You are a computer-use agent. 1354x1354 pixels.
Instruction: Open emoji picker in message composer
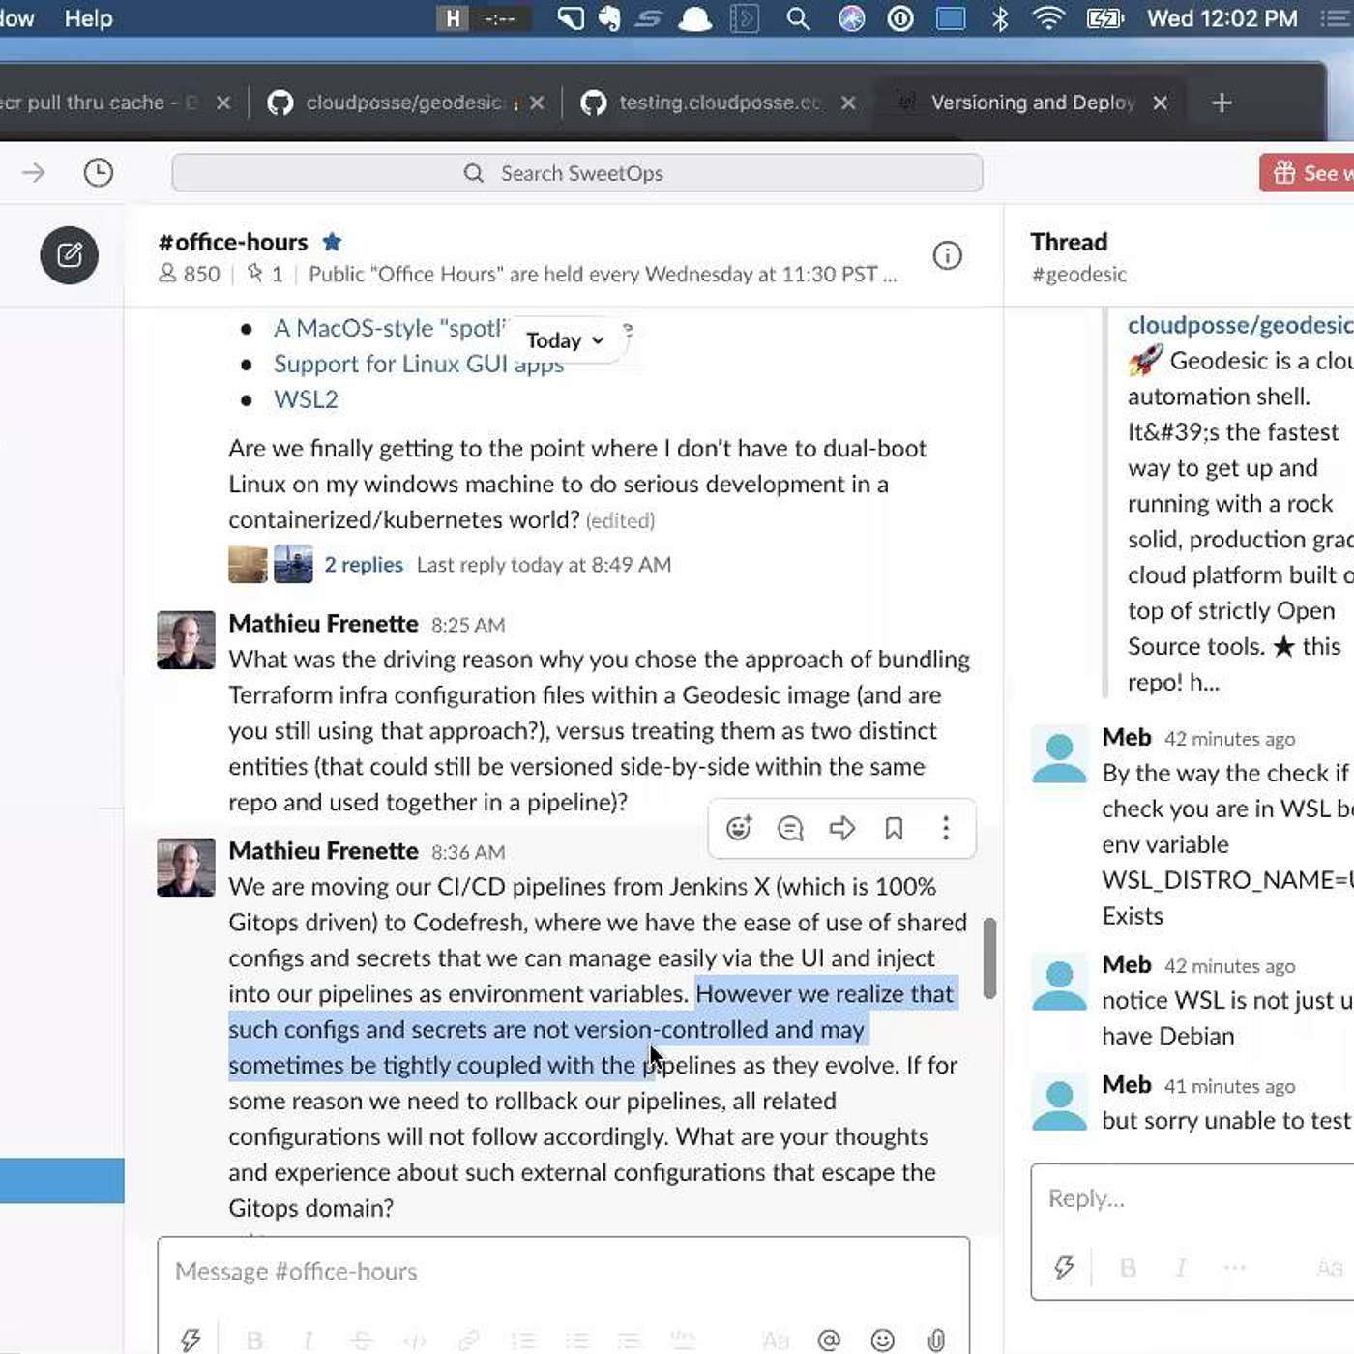coord(882,1339)
